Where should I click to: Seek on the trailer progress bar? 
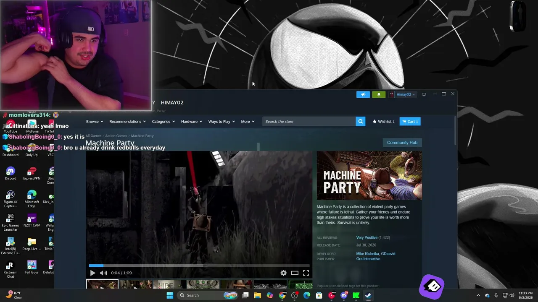199,266
